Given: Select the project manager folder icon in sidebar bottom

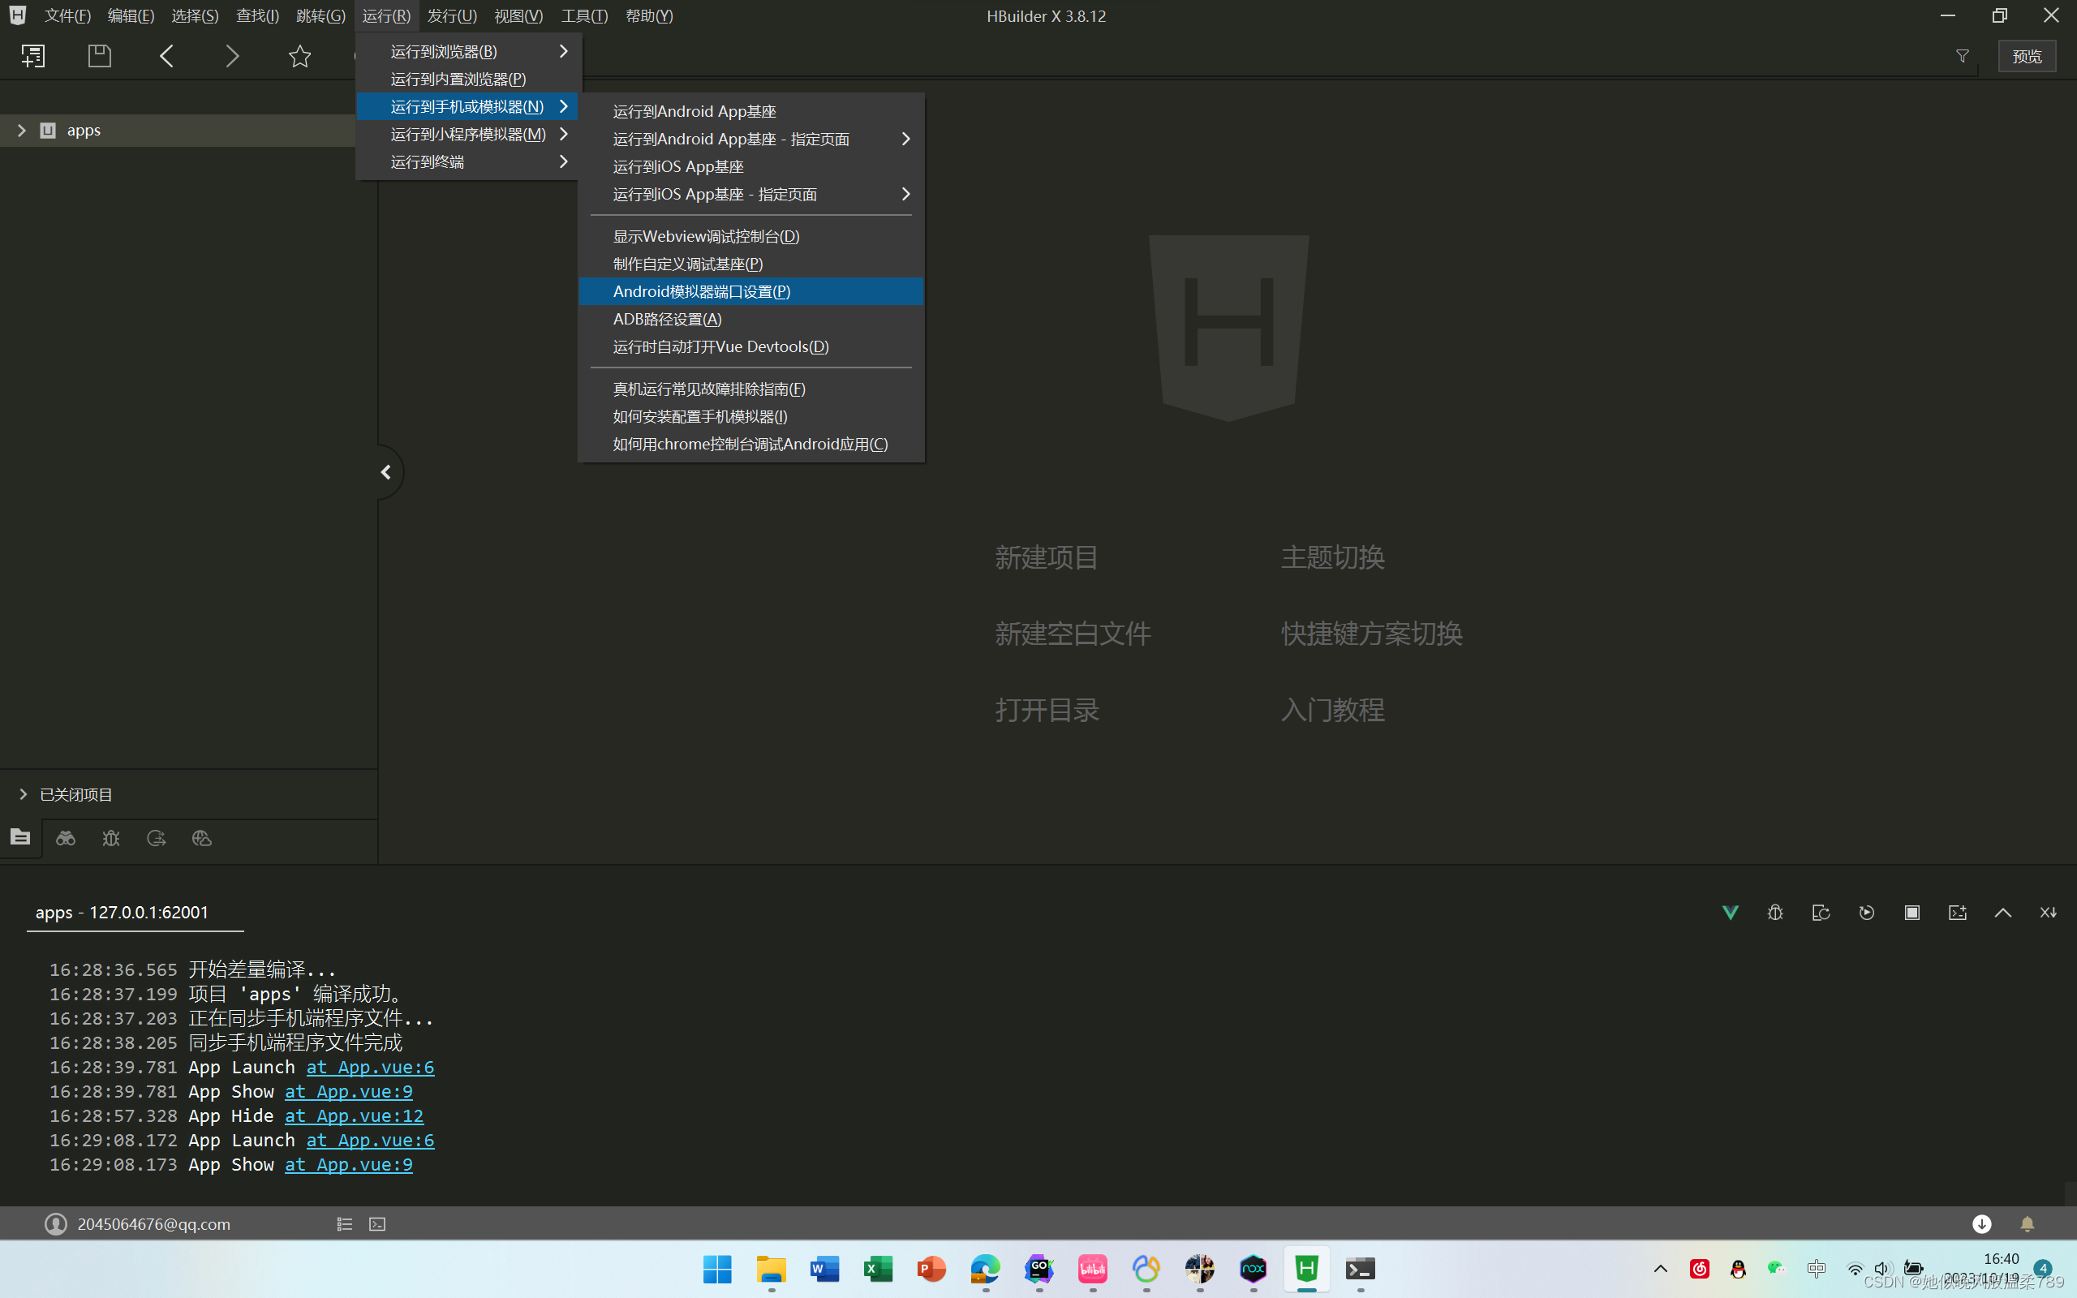Looking at the screenshot, I should [19, 837].
